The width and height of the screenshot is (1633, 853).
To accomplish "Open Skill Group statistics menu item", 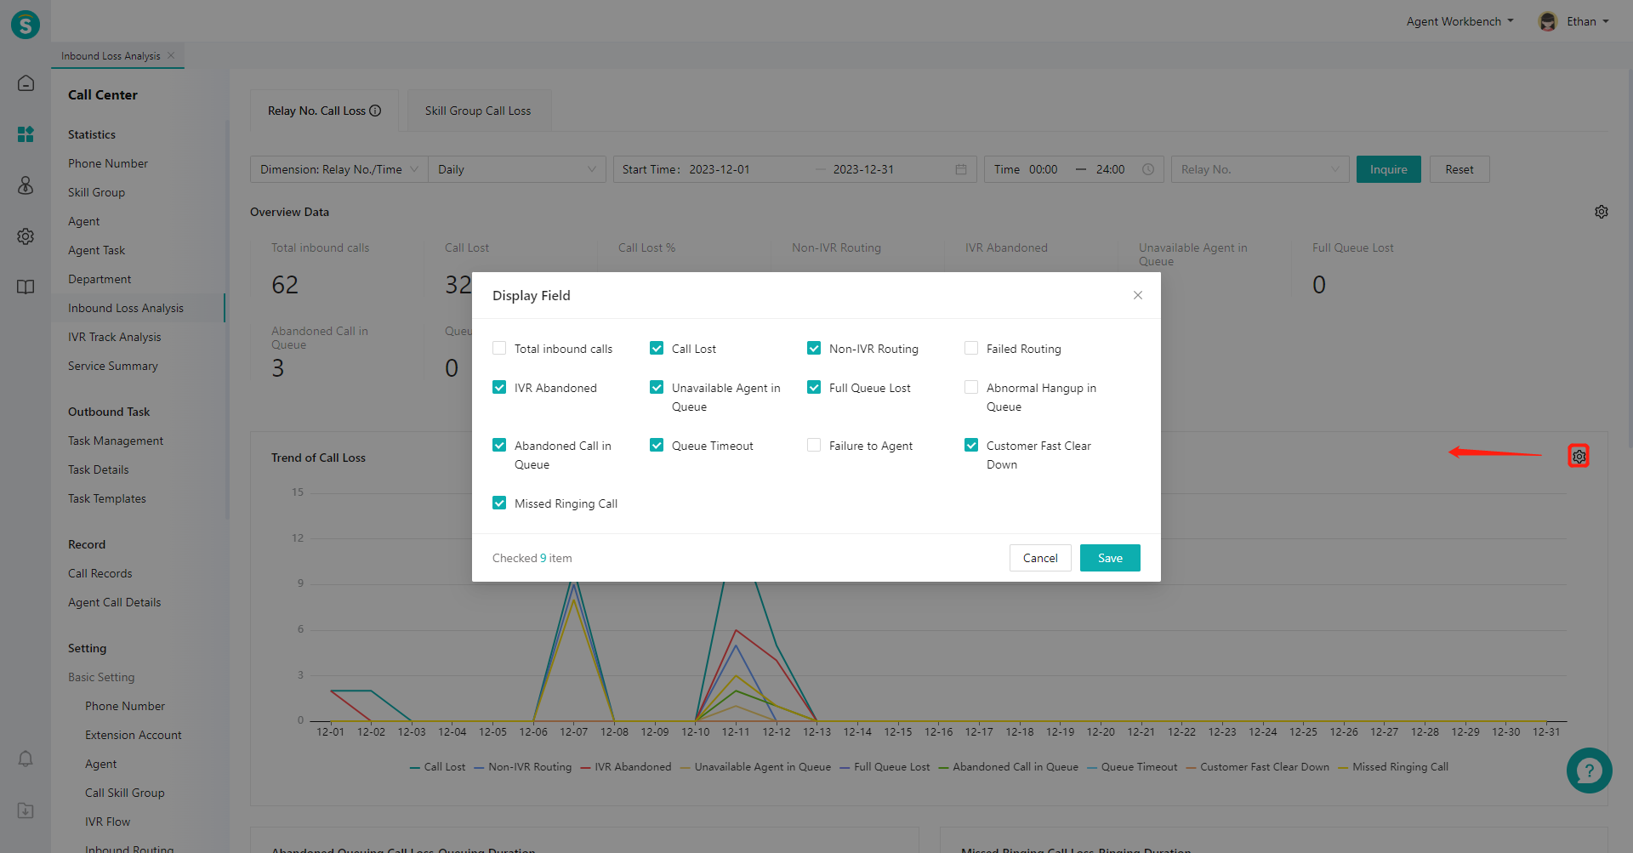I will click(x=96, y=192).
